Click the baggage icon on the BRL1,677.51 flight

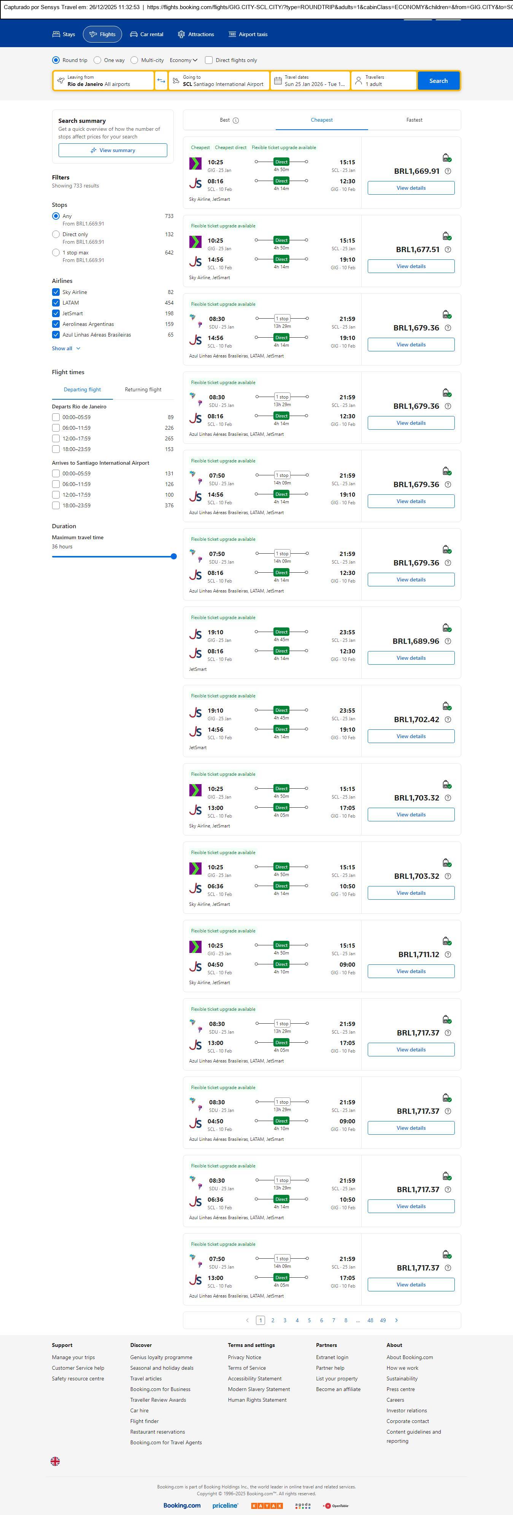pos(446,237)
